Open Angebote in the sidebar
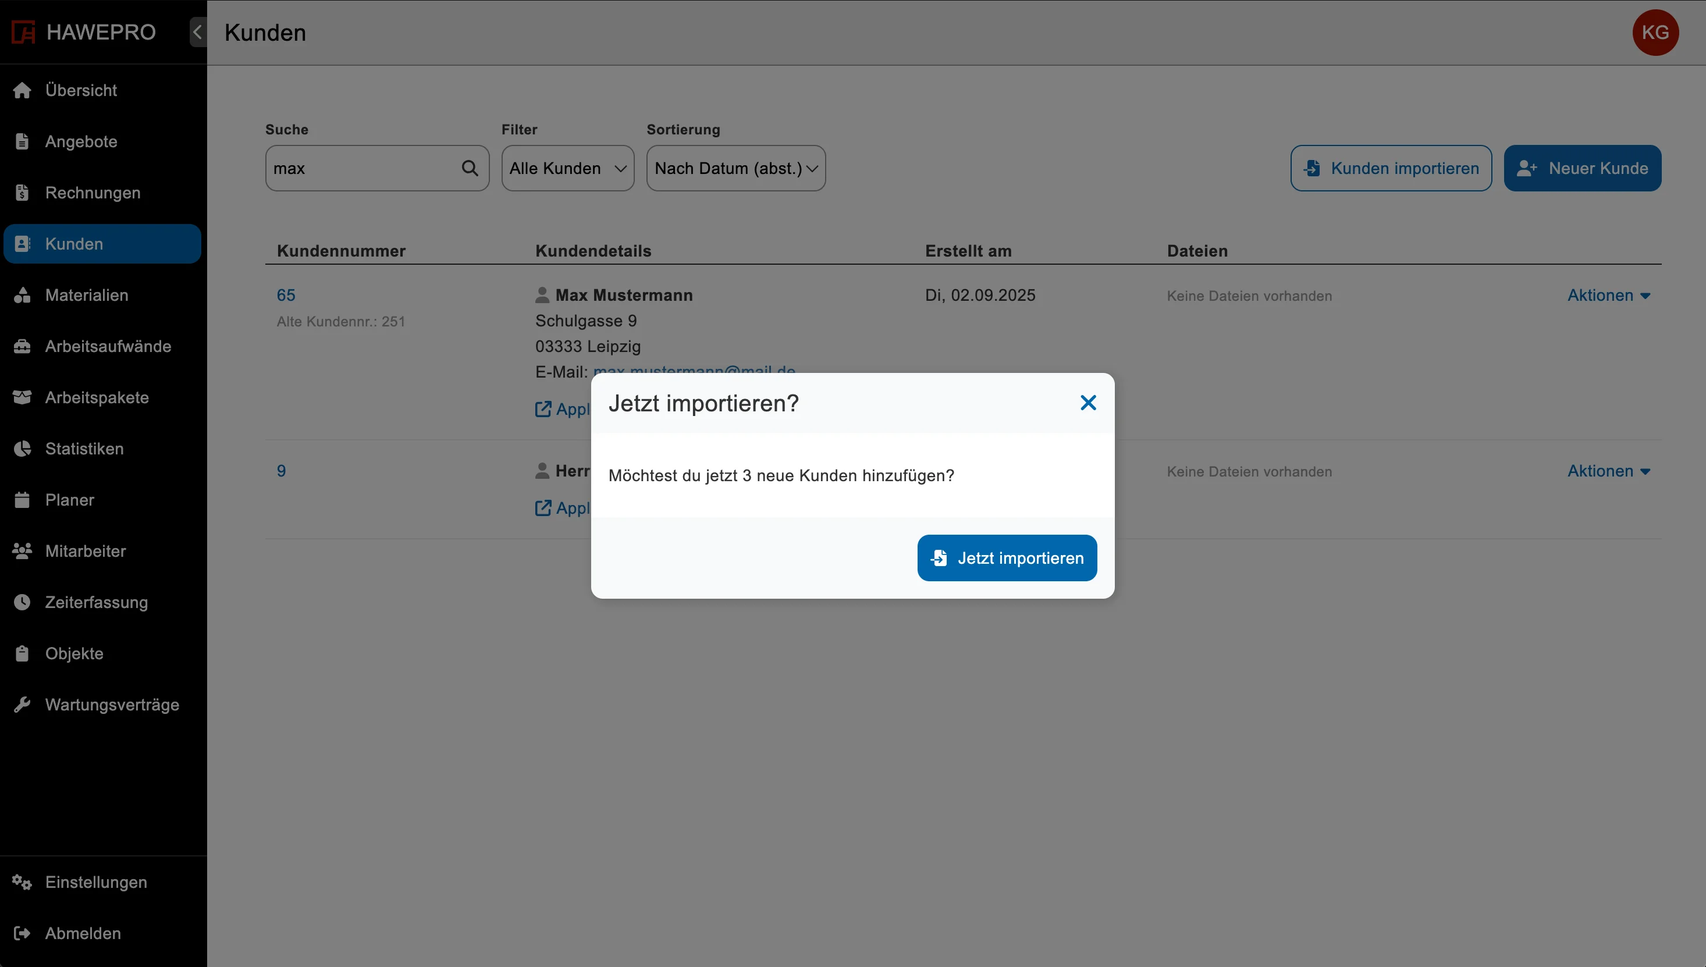The height and width of the screenshot is (967, 1706). click(x=102, y=141)
